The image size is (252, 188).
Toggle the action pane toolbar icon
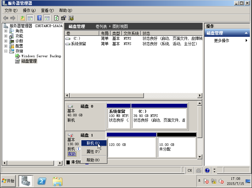click(x=47, y=18)
